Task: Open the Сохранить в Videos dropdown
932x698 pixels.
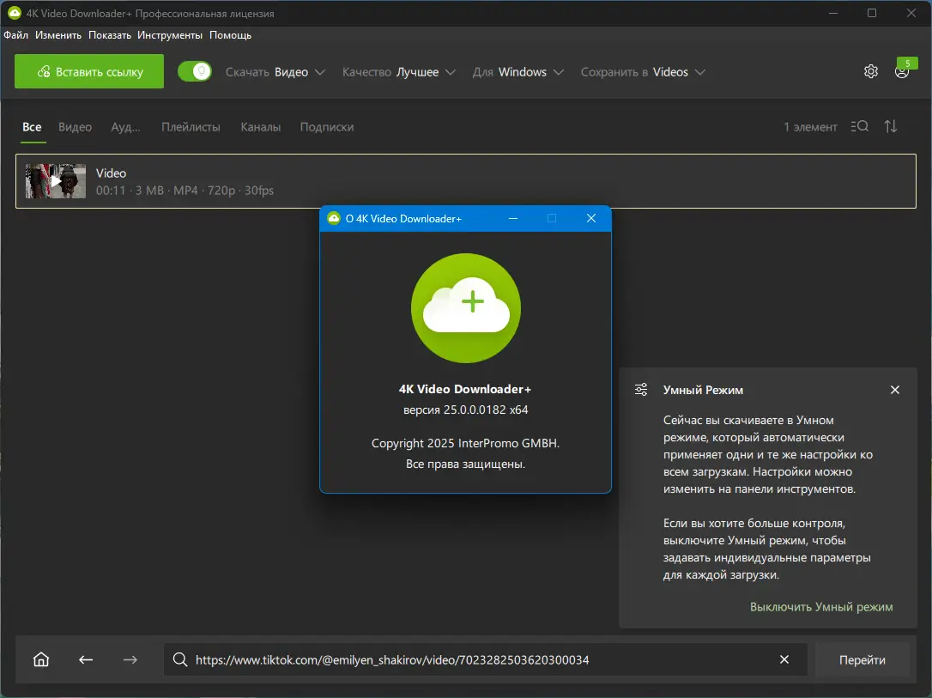Action: click(x=643, y=72)
